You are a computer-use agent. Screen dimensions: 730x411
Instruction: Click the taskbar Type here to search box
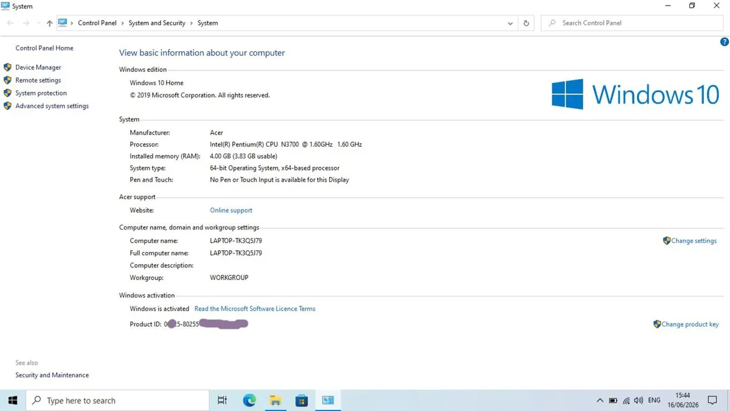coord(118,400)
